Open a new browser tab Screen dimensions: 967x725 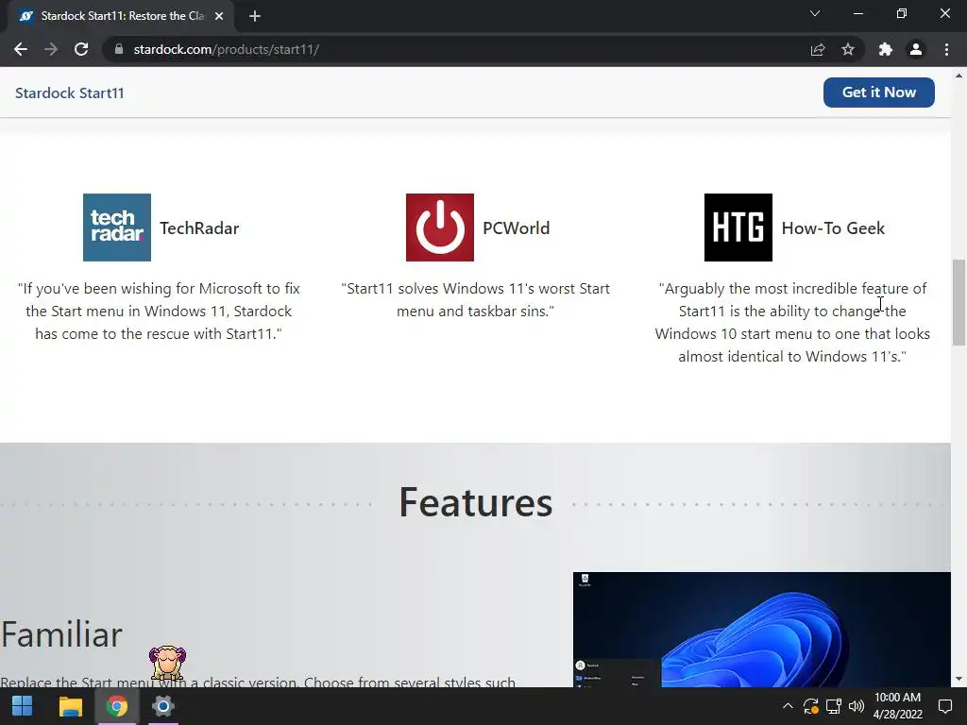point(255,16)
